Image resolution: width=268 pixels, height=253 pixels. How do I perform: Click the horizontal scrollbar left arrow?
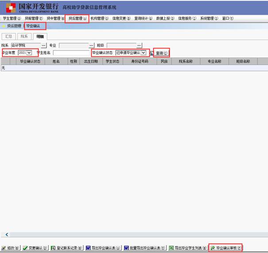pos(7,234)
